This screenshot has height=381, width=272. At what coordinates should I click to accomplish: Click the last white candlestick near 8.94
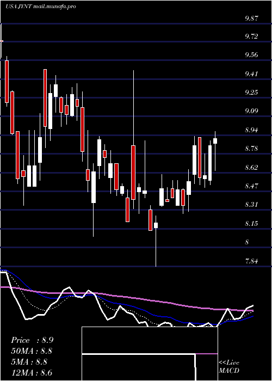click(215, 141)
